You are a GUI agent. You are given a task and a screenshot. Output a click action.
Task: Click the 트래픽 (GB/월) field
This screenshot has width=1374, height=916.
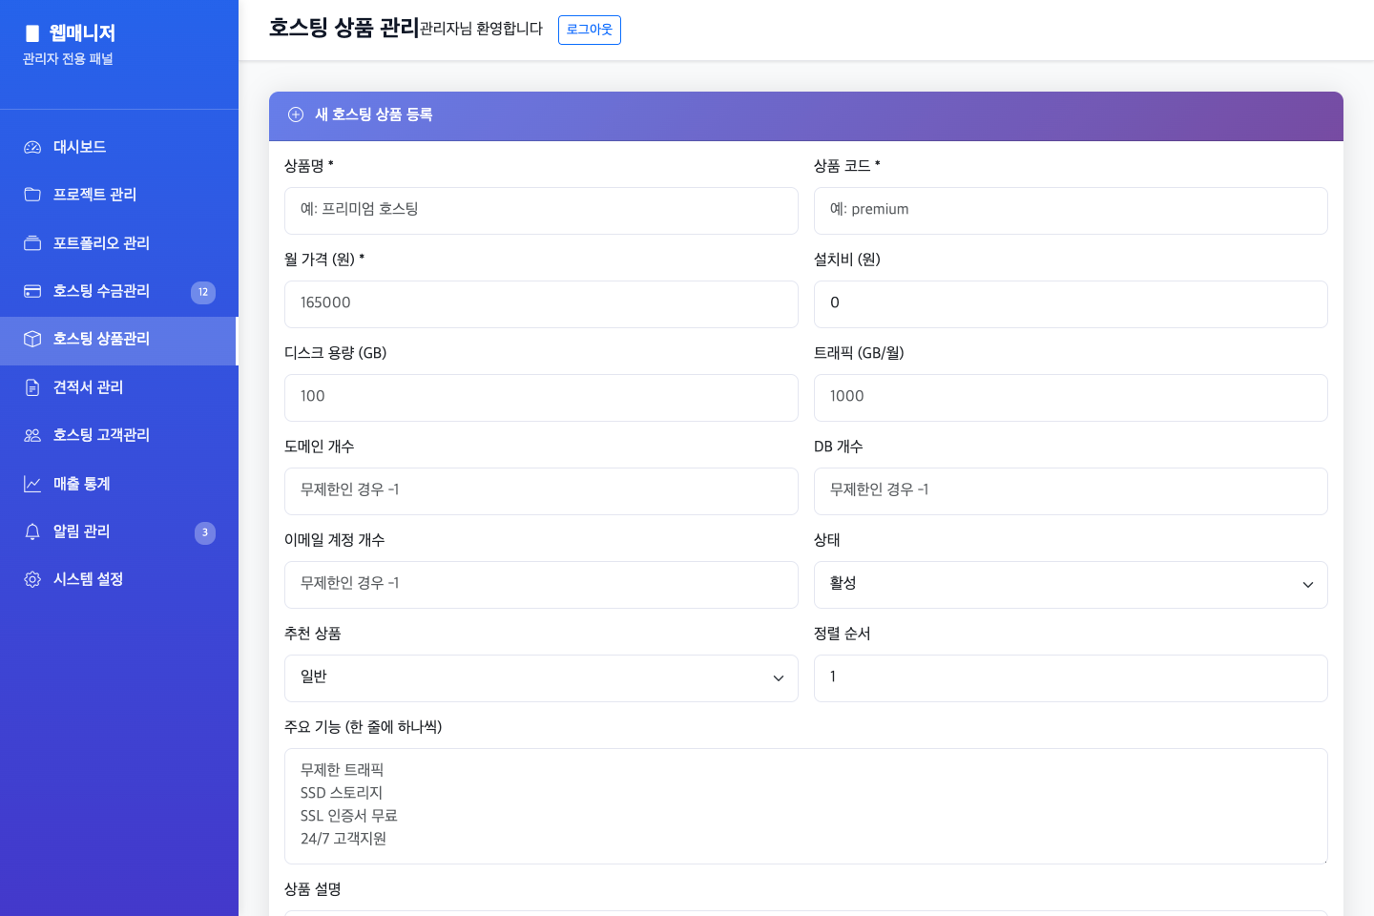pyautogui.click(x=1071, y=398)
